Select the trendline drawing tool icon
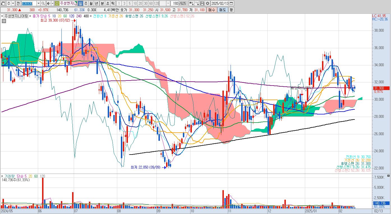The height and width of the screenshot is (214, 391). [197, 3]
